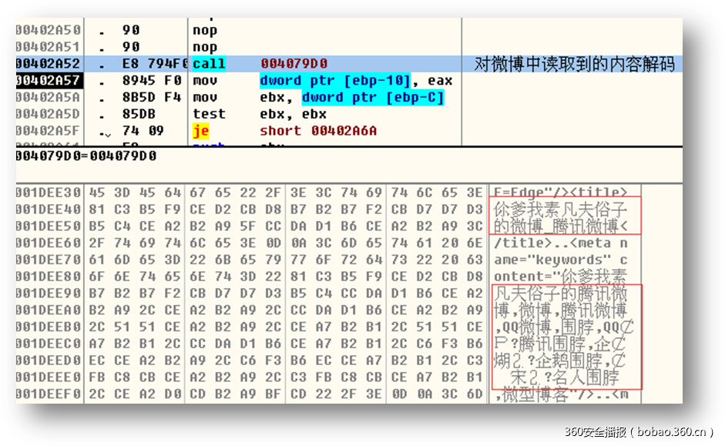Select dump row at address 001DEEC0

tap(48, 344)
